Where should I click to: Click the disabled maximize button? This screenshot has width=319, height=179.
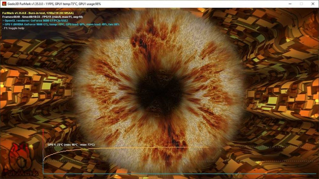click(301, 4)
